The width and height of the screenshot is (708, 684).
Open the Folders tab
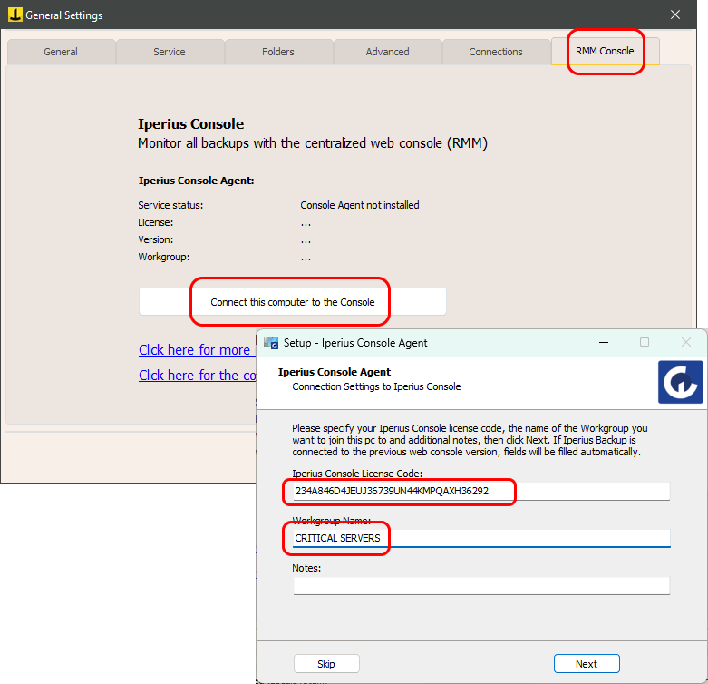tap(278, 52)
